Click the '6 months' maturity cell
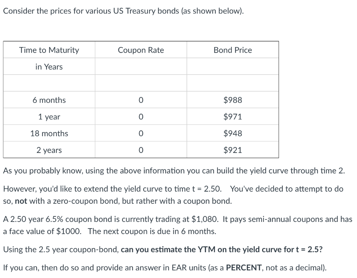357x278 pixels. pyautogui.click(x=49, y=100)
